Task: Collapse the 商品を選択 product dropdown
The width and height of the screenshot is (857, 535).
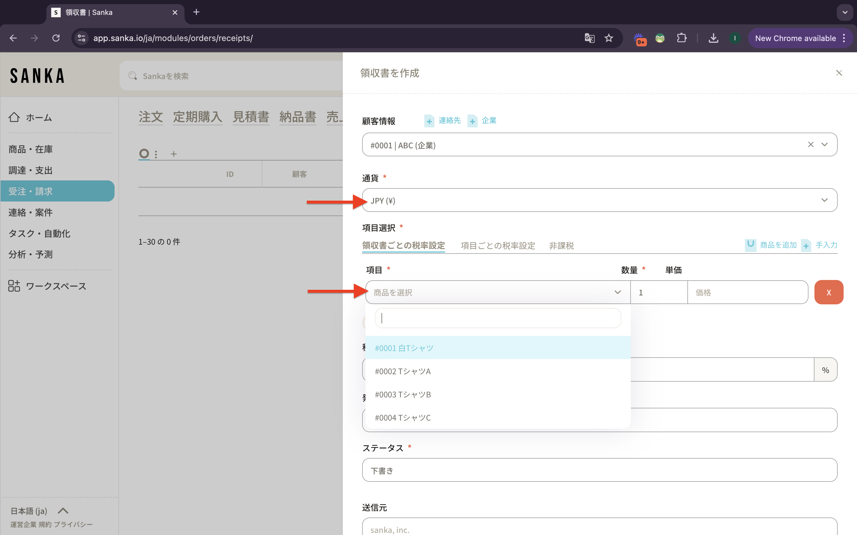Action: [x=618, y=292]
